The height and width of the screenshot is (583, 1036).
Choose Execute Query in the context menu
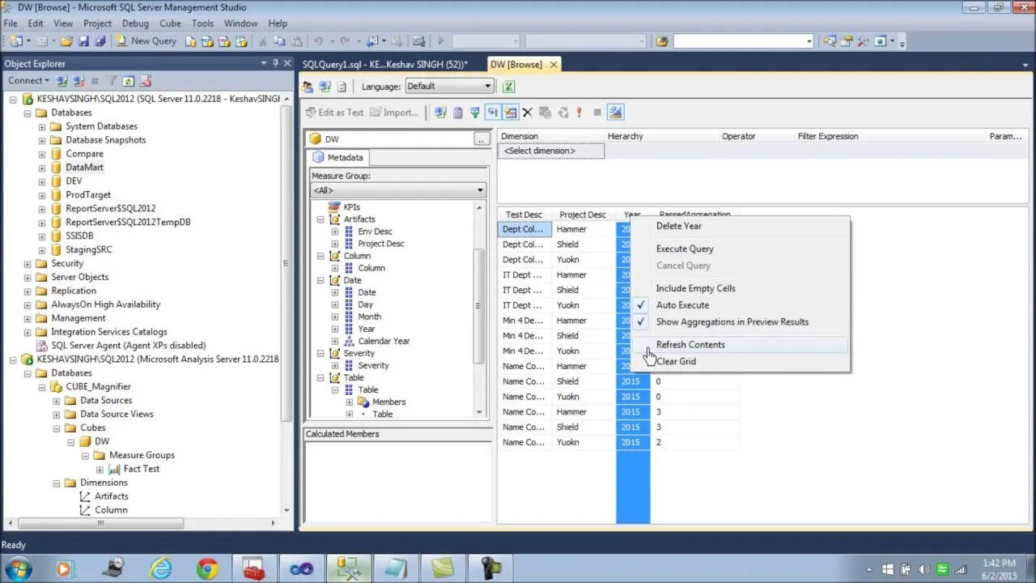click(741, 249)
